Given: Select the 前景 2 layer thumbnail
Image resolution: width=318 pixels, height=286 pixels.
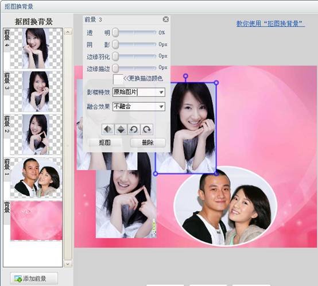Looking at the screenshot, I should (36, 134).
